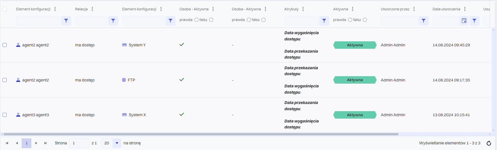The image size is (497, 150).
Task: Click the Atrybuty column filter icon
Action: point(324,21)
